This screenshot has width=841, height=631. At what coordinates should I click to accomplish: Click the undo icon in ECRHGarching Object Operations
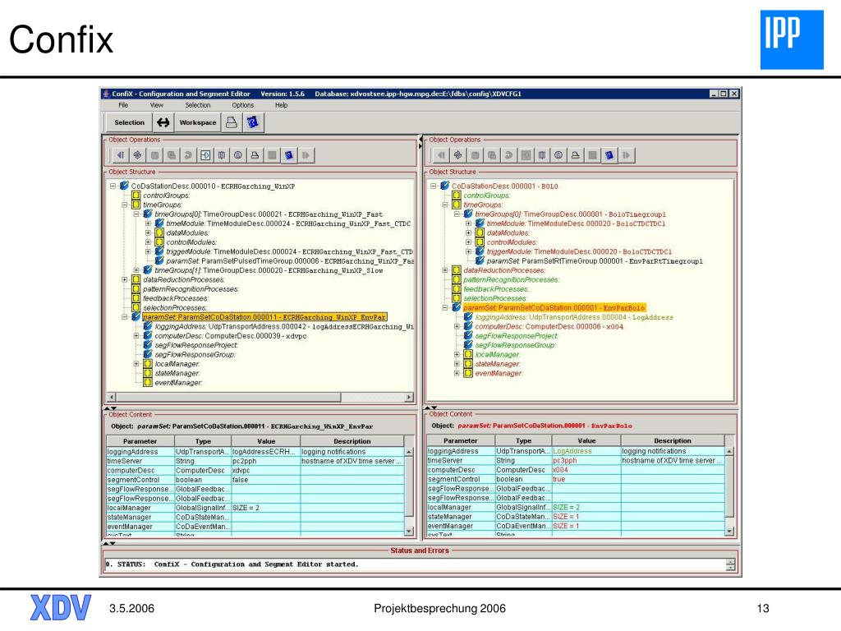click(188, 155)
